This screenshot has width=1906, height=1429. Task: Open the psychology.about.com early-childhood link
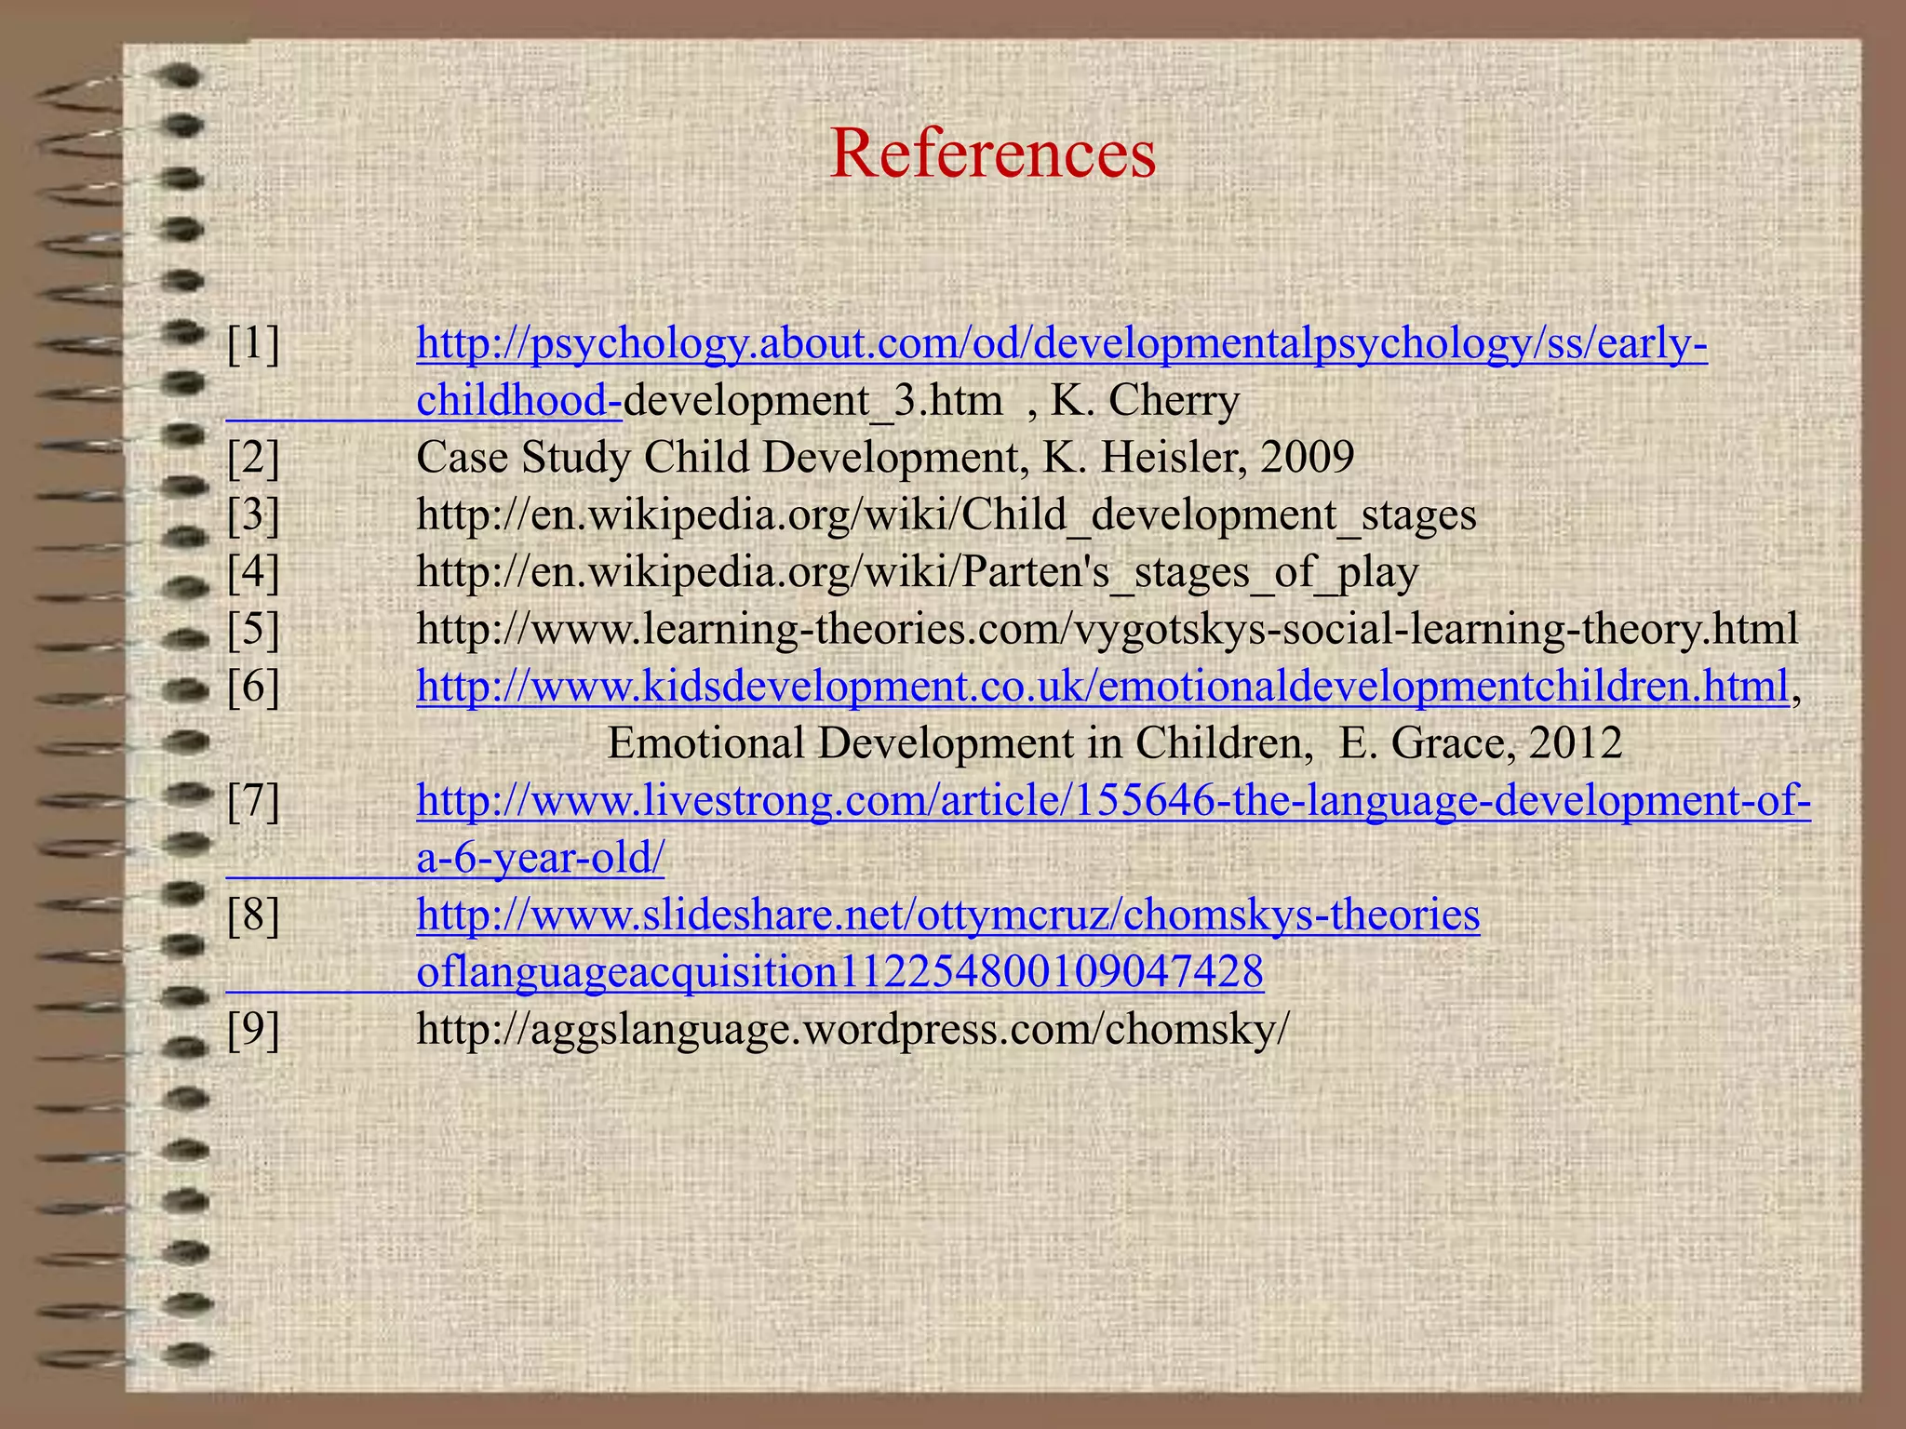coord(1062,345)
